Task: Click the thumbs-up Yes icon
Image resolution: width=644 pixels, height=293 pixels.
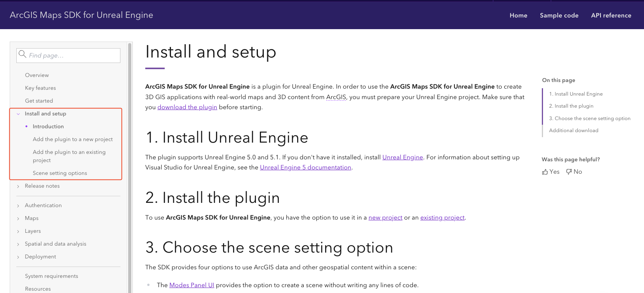Action: pyautogui.click(x=545, y=172)
